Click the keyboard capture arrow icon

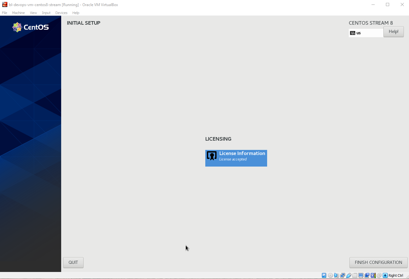385,275
